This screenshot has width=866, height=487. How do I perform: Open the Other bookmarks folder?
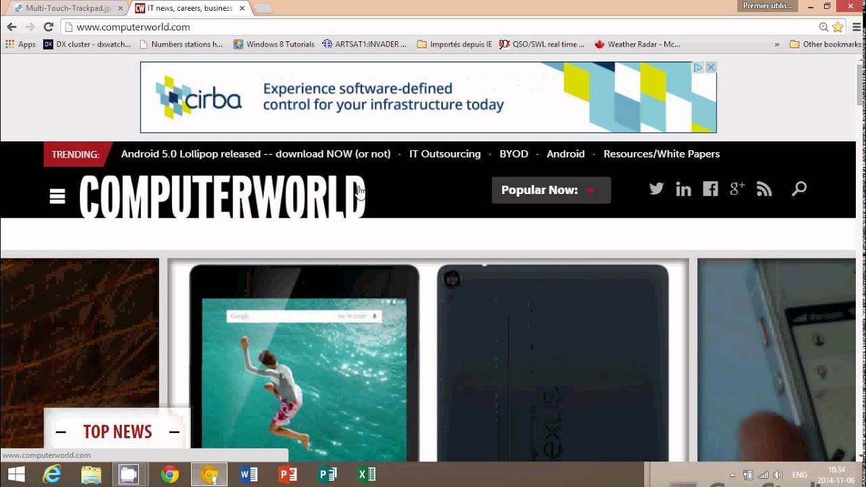pos(825,44)
